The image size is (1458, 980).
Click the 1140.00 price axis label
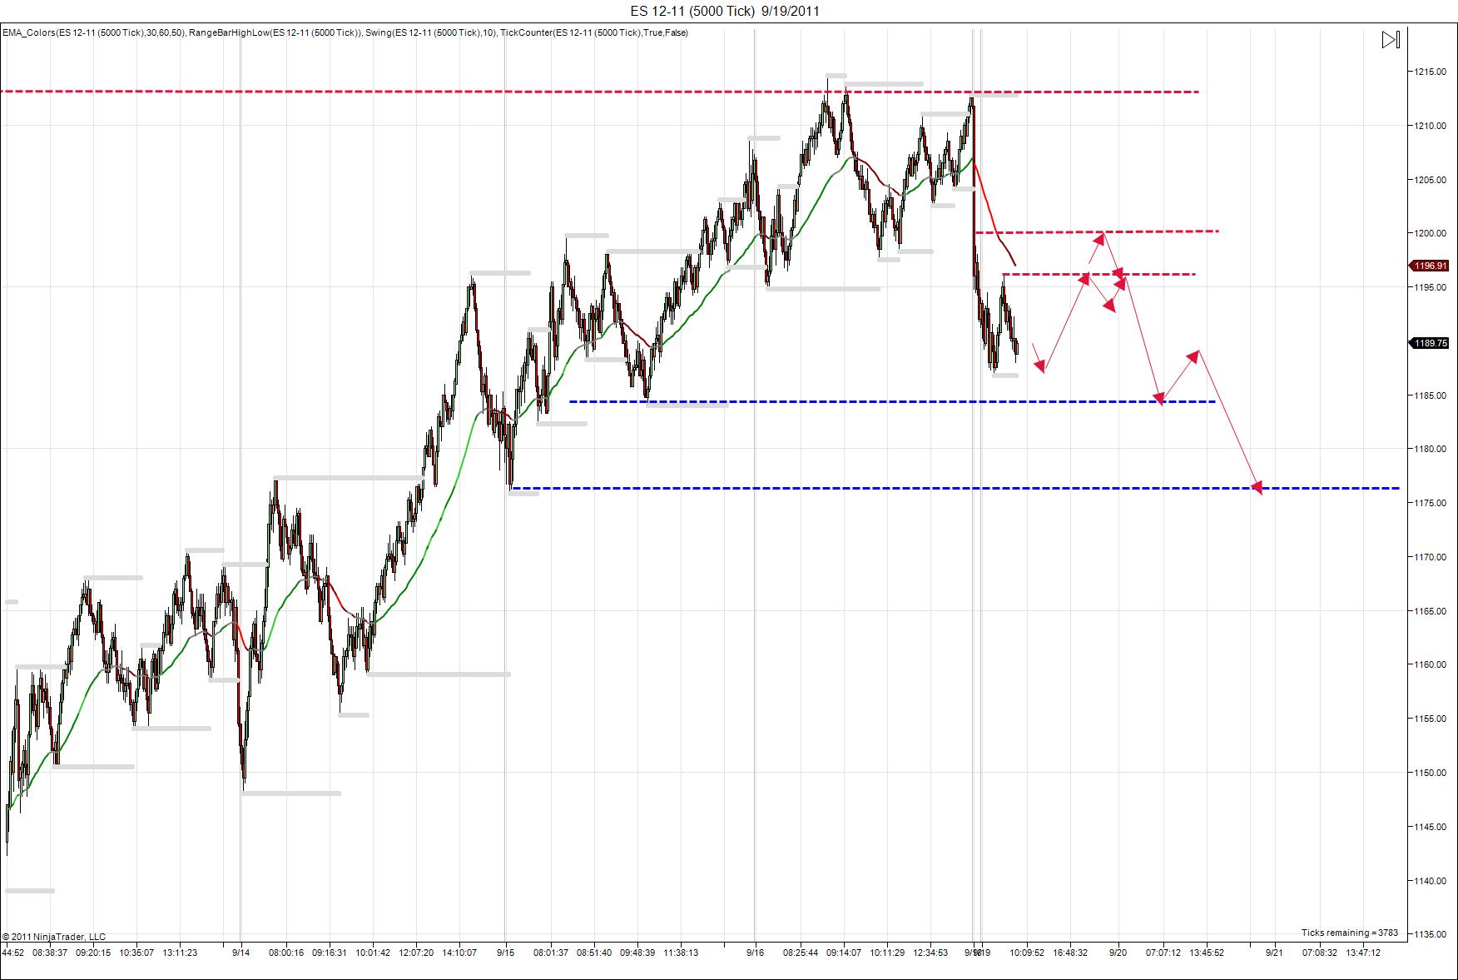pyautogui.click(x=1430, y=881)
